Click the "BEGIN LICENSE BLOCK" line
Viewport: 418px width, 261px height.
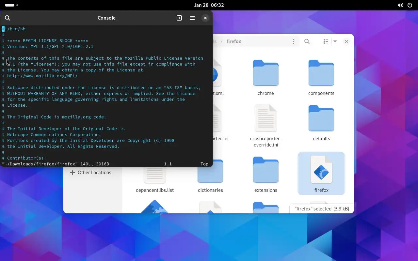pyautogui.click(x=45, y=40)
